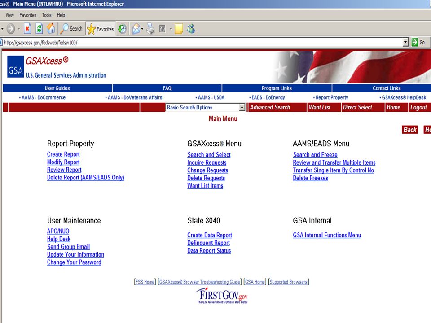This screenshot has height=323, width=431.
Task: Click Delinquent Report link
Action: pyautogui.click(x=208, y=243)
